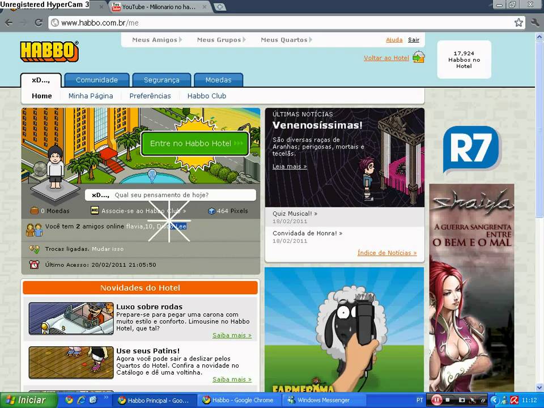The height and width of the screenshot is (408, 544).
Task: Click the HyperCam stop recording button
Action: coord(448,400)
